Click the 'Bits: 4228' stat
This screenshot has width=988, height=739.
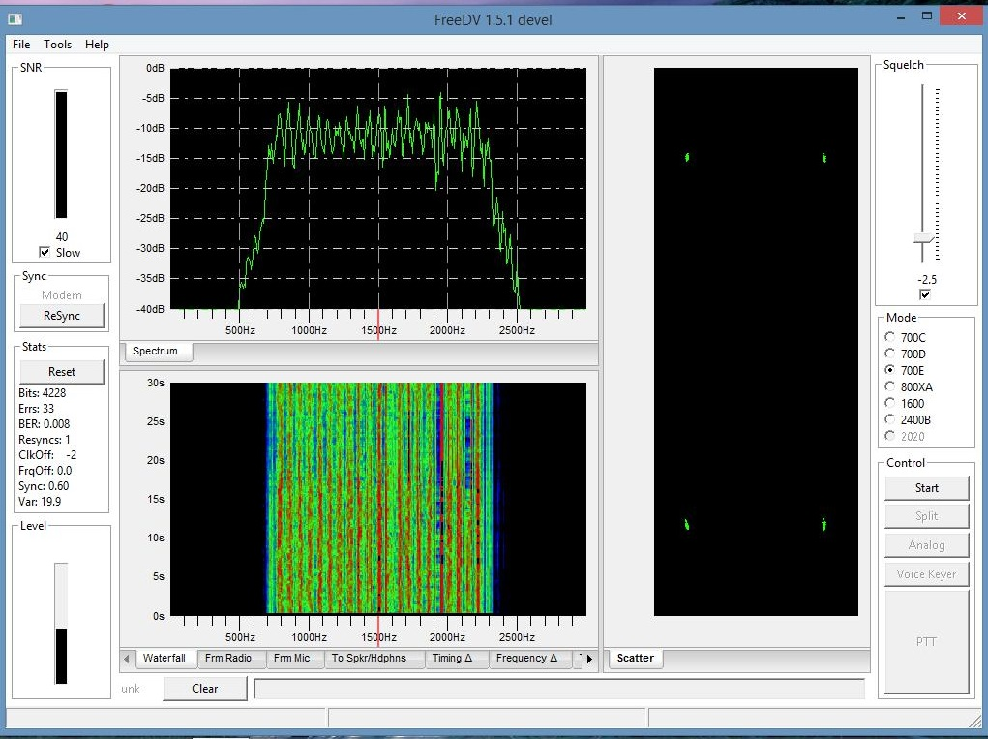point(43,393)
